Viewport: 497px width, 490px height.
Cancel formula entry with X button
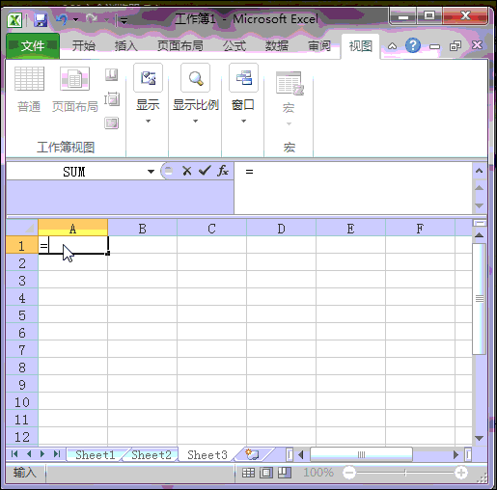[187, 171]
